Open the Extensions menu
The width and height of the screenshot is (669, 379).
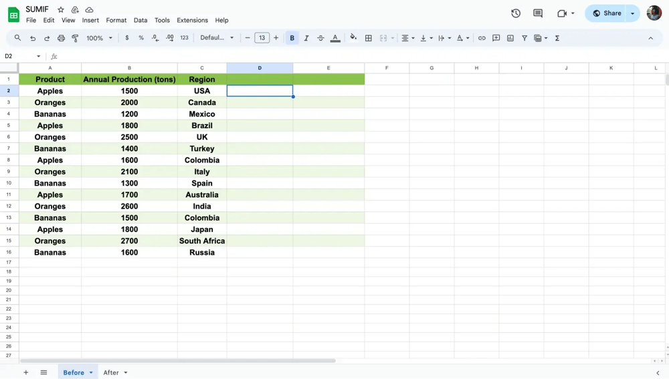192,20
